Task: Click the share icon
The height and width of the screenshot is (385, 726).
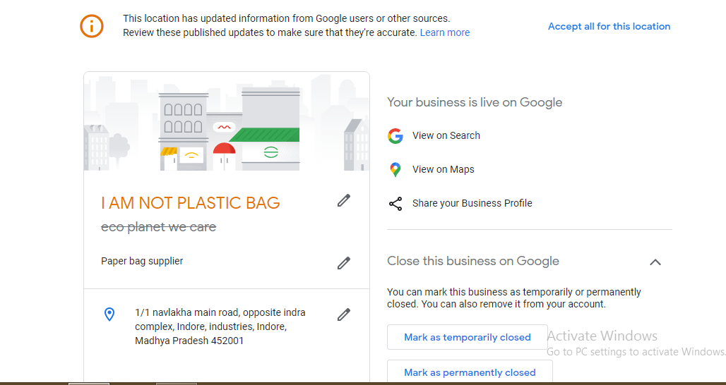Action: [395, 204]
